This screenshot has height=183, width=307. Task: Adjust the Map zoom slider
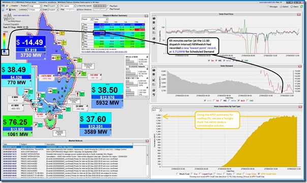[x=70, y=9]
